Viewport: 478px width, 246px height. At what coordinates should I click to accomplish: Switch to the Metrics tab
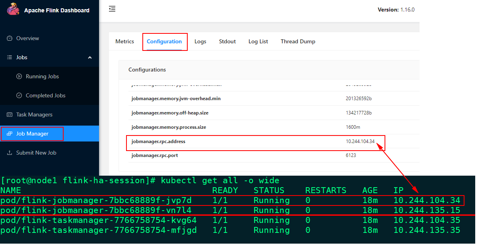(124, 41)
